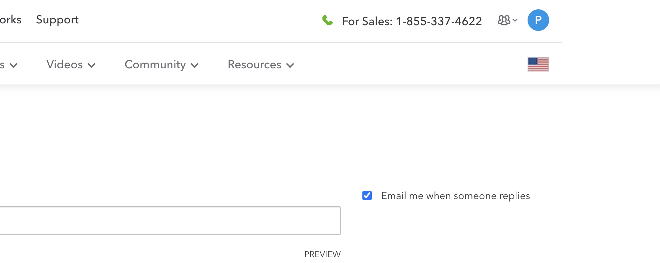The height and width of the screenshot is (263, 660).
Task: Expand the Videos dropdown menu
Action: (x=65, y=65)
